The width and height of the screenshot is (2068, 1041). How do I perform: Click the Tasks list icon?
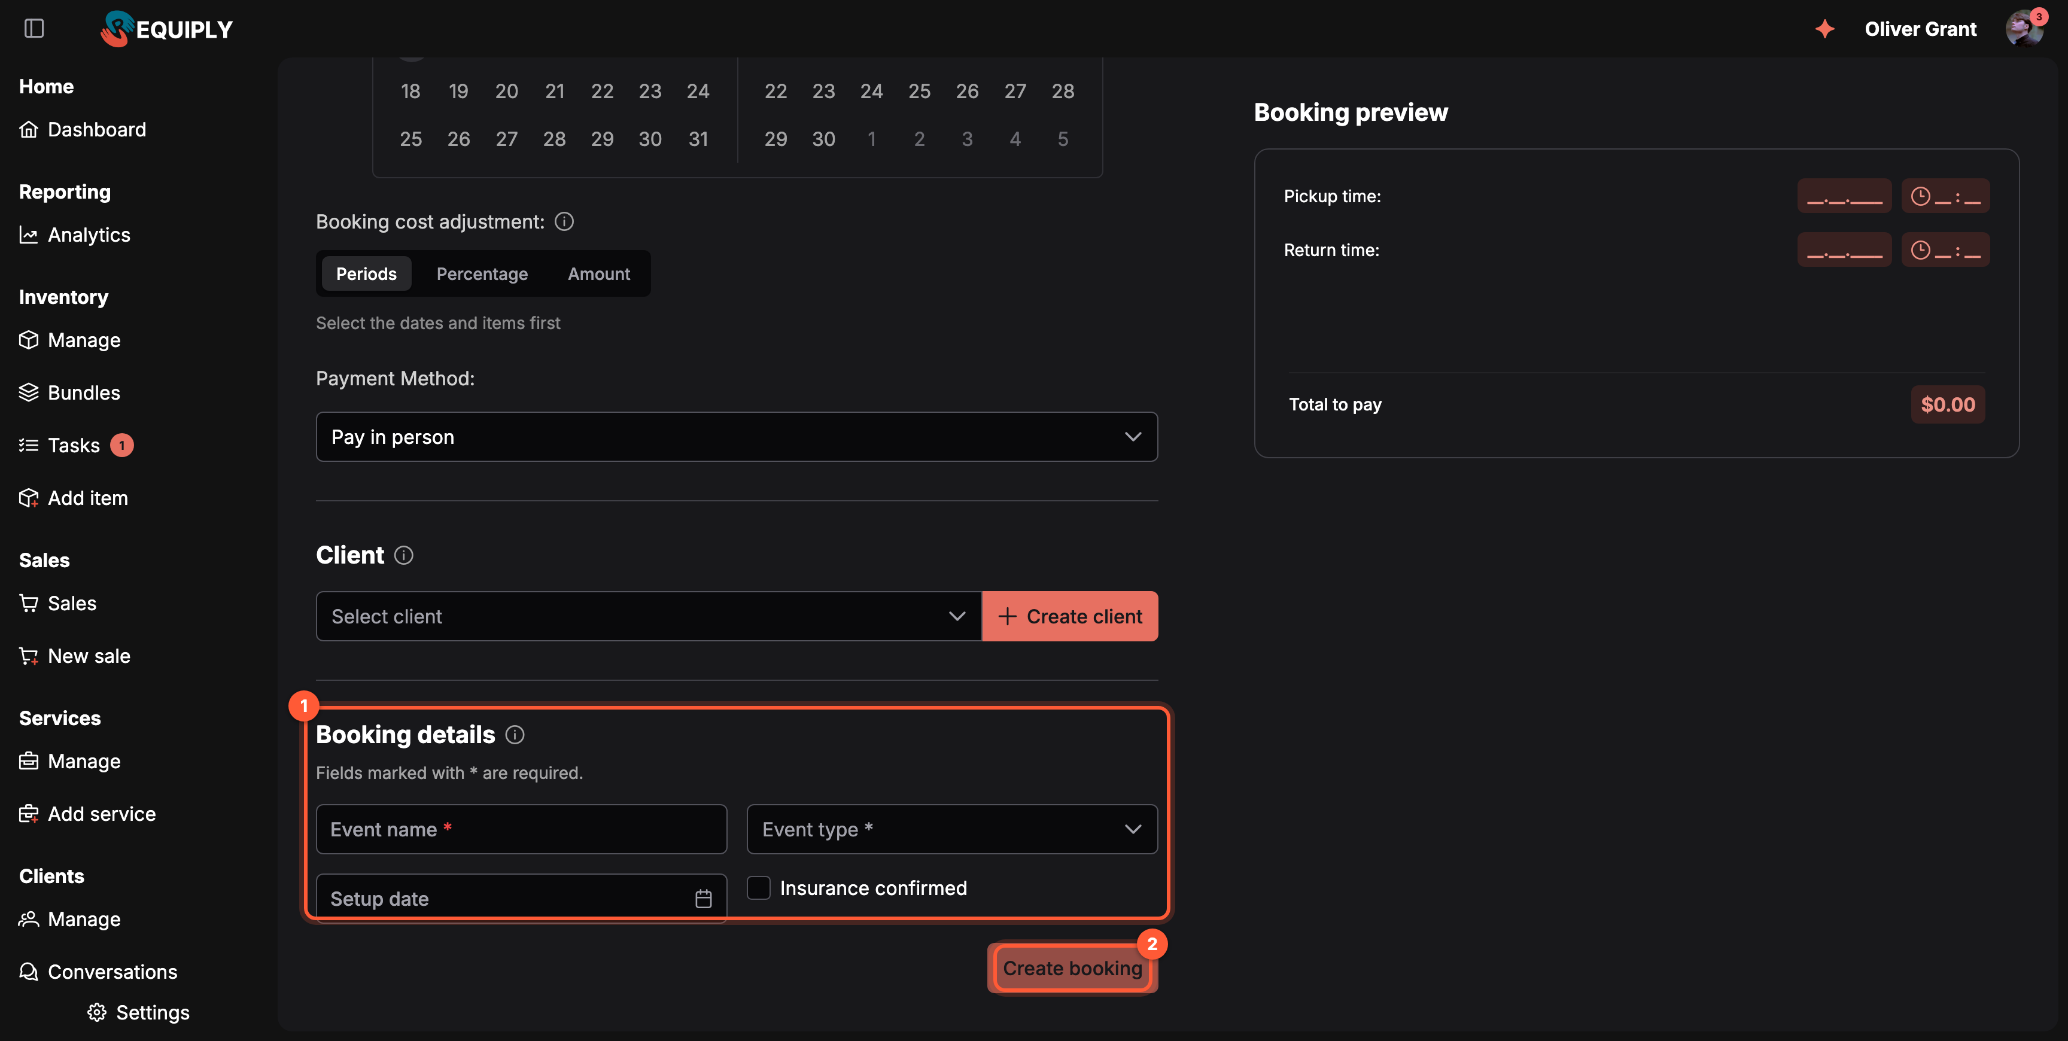pyautogui.click(x=29, y=445)
